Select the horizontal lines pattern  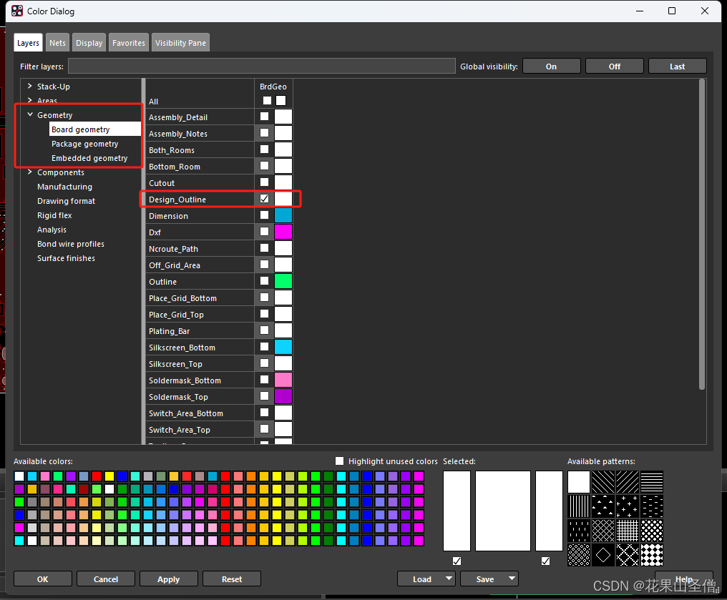tap(651, 482)
